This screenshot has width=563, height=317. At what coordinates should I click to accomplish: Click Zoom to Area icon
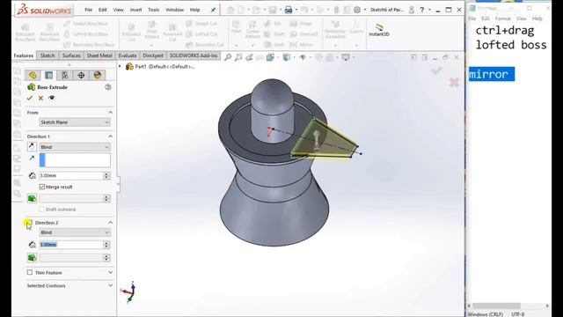point(238,57)
